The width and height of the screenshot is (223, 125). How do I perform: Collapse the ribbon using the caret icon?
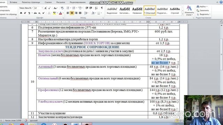click(x=217, y=2)
